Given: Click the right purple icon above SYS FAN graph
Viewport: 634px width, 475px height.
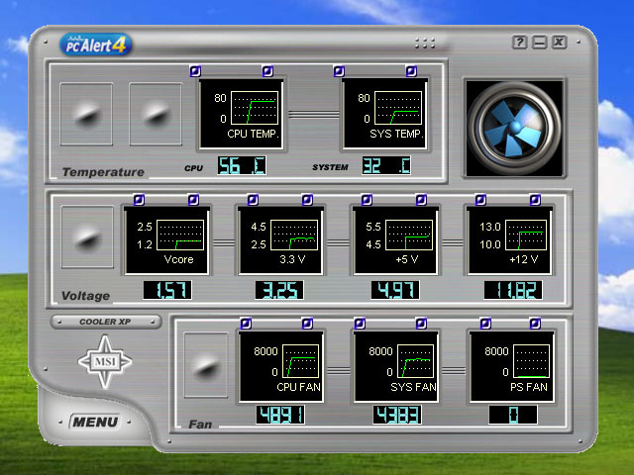Looking at the screenshot, I should point(421,324).
